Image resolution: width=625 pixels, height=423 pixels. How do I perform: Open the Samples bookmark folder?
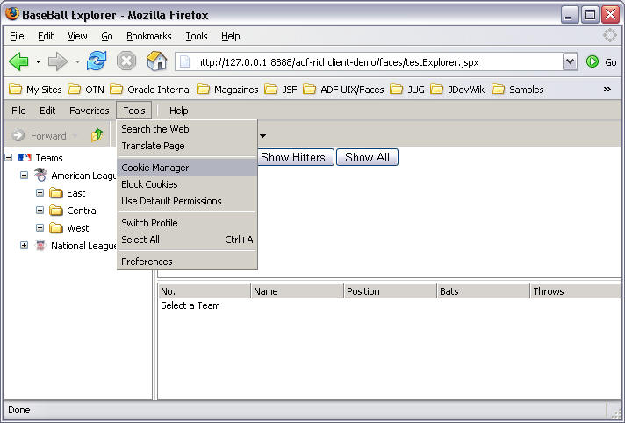coord(517,90)
